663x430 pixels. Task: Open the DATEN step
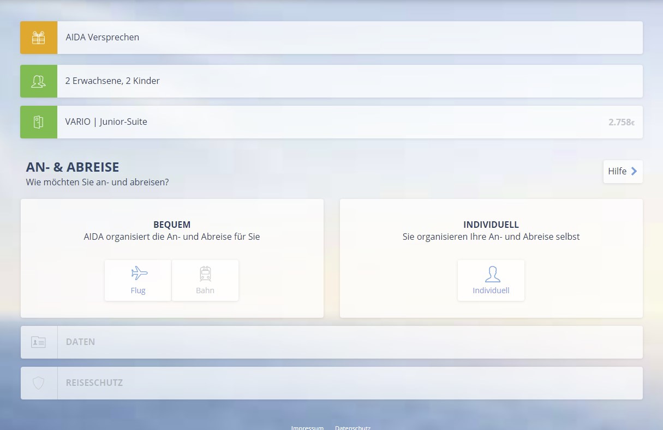pyautogui.click(x=81, y=342)
